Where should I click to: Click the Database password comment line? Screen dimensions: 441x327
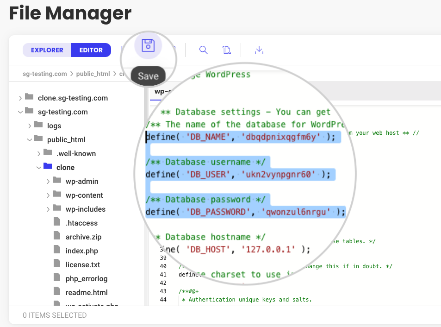coord(205,200)
